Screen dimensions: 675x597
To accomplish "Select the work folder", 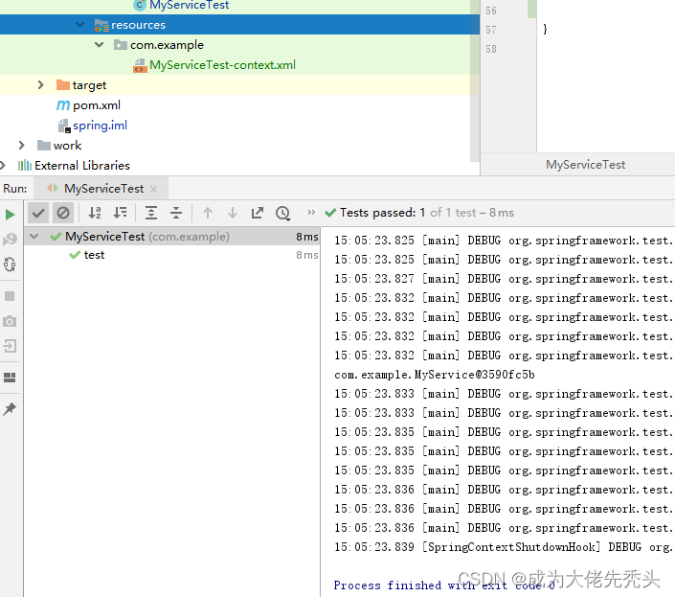I will [67, 146].
